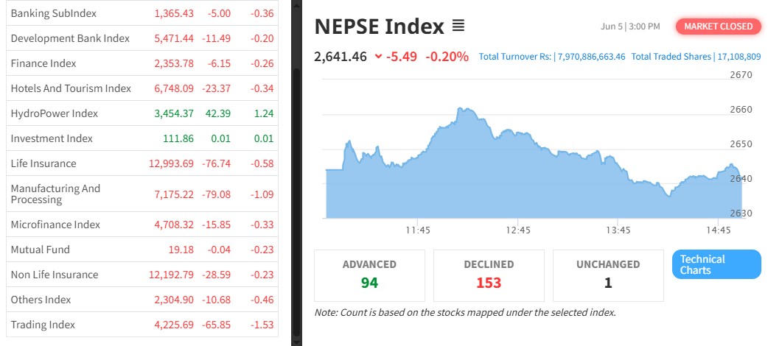Screen dimensions: 768x346
Task: Open the NEPSE Index hamburger menu icon
Action: [458, 27]
